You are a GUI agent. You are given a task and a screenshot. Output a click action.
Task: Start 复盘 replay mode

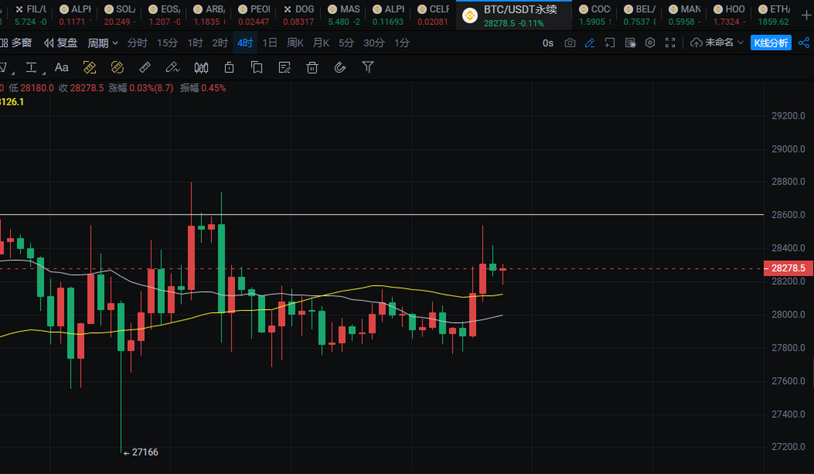coord(61,43)
